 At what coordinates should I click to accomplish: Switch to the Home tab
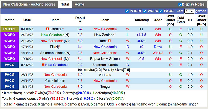[79, 5]
